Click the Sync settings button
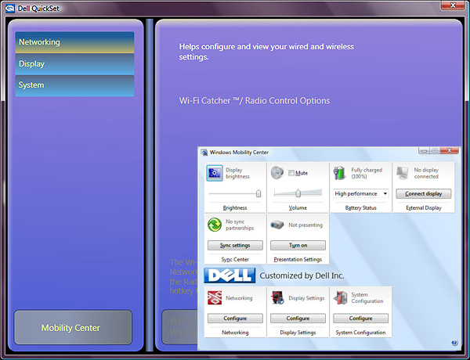470x360 pixels. pyautogui.click(x=235, y=245)
